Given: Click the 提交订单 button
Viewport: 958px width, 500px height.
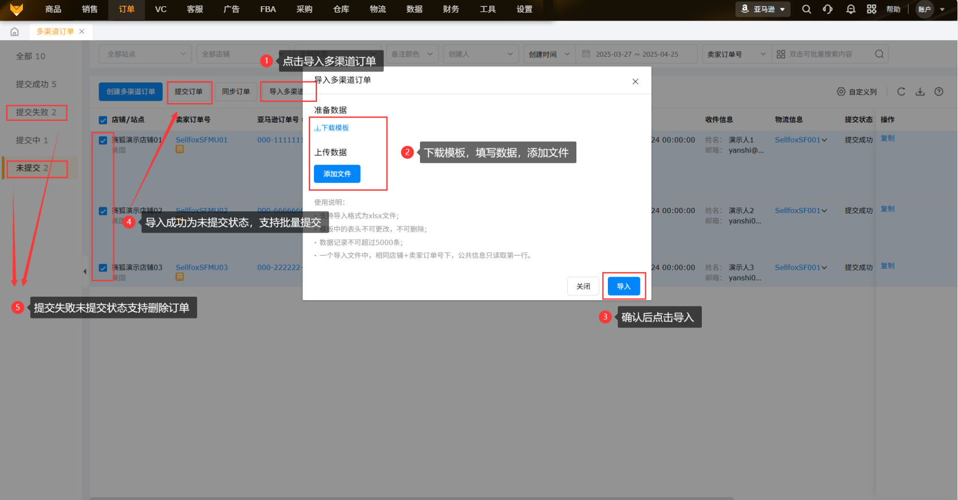Looking at the screenshot, I should (189, 92).
